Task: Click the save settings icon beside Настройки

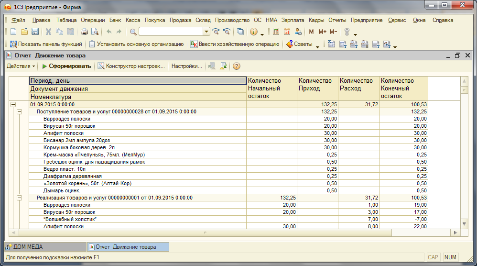Action: (212, 66)
